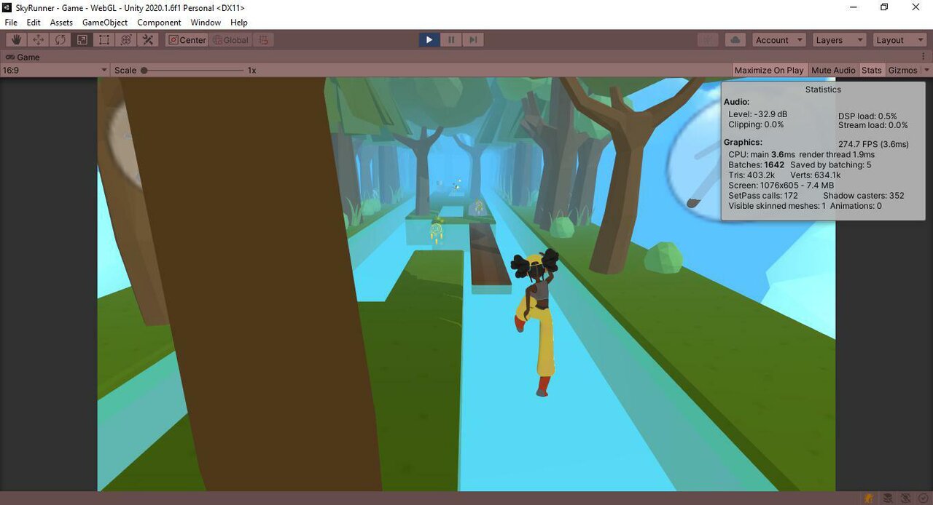Click the Scale slider handle

click(x=144, y=70)
